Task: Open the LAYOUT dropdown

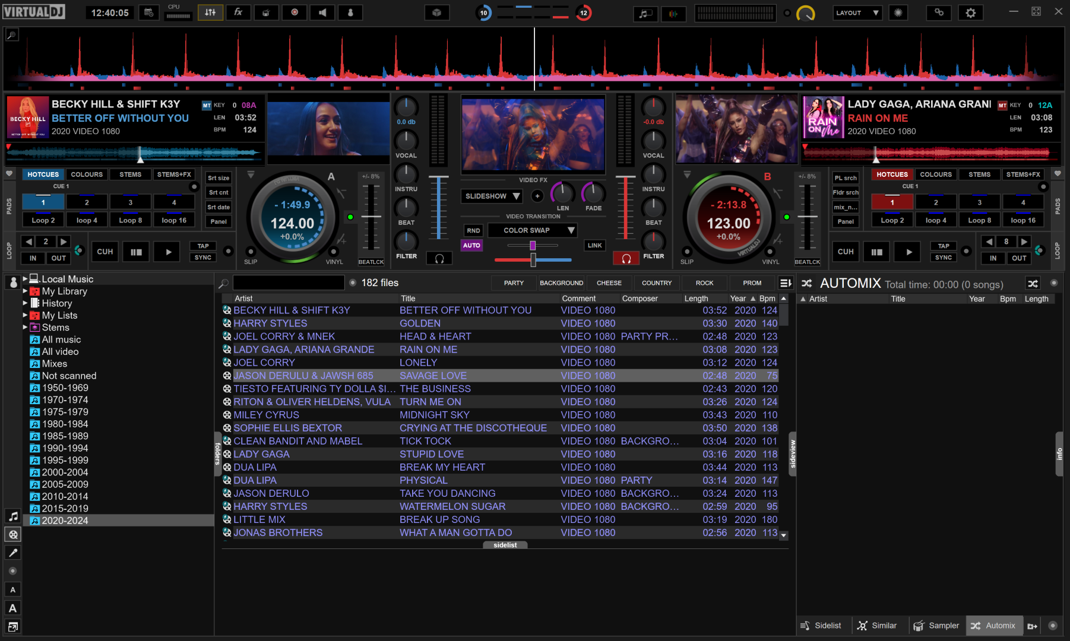Action: (x=857, y=12)
